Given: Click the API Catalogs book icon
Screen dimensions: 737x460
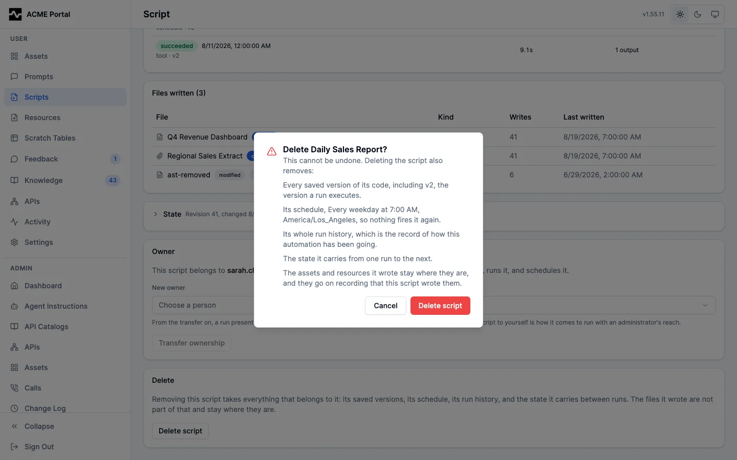Looking at the screenshot, I should pyautogui.click(x=14, y=327).
